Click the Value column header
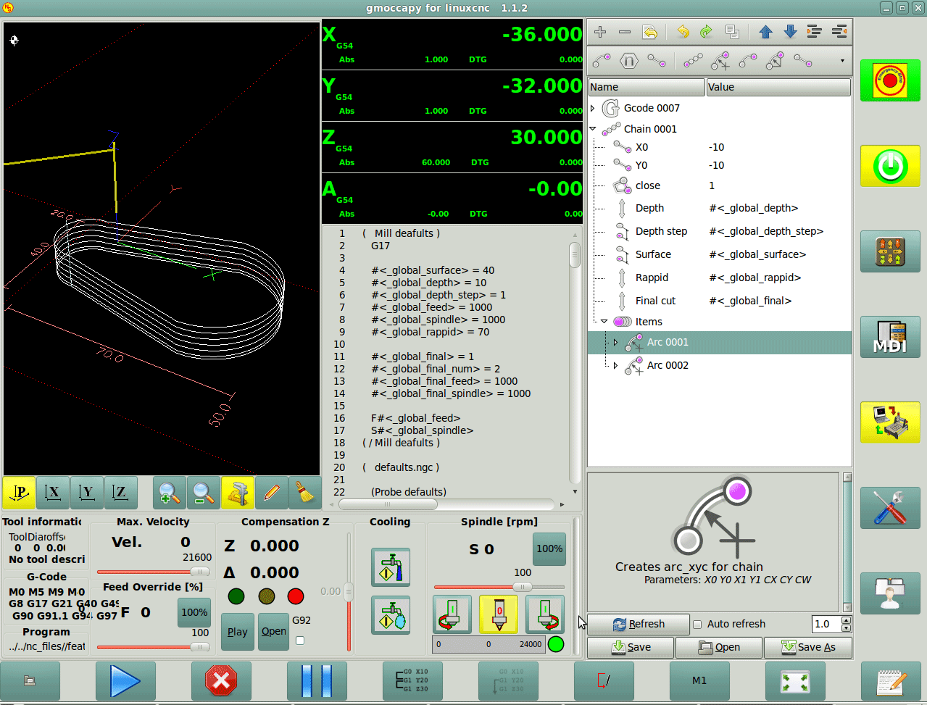This screenshot has height=705, width=927. (778, 87)
